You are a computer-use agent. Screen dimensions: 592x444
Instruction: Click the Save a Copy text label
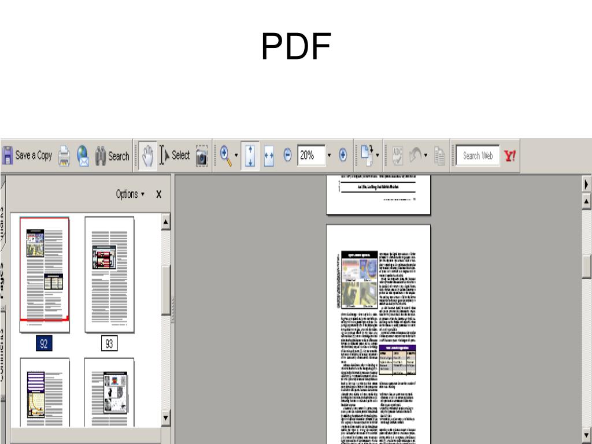click(x=34, y=155)
